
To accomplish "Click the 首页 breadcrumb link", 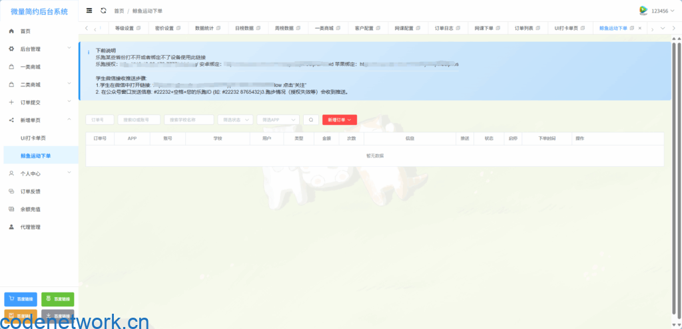I will pyautogui.click(x=119, y=11).
